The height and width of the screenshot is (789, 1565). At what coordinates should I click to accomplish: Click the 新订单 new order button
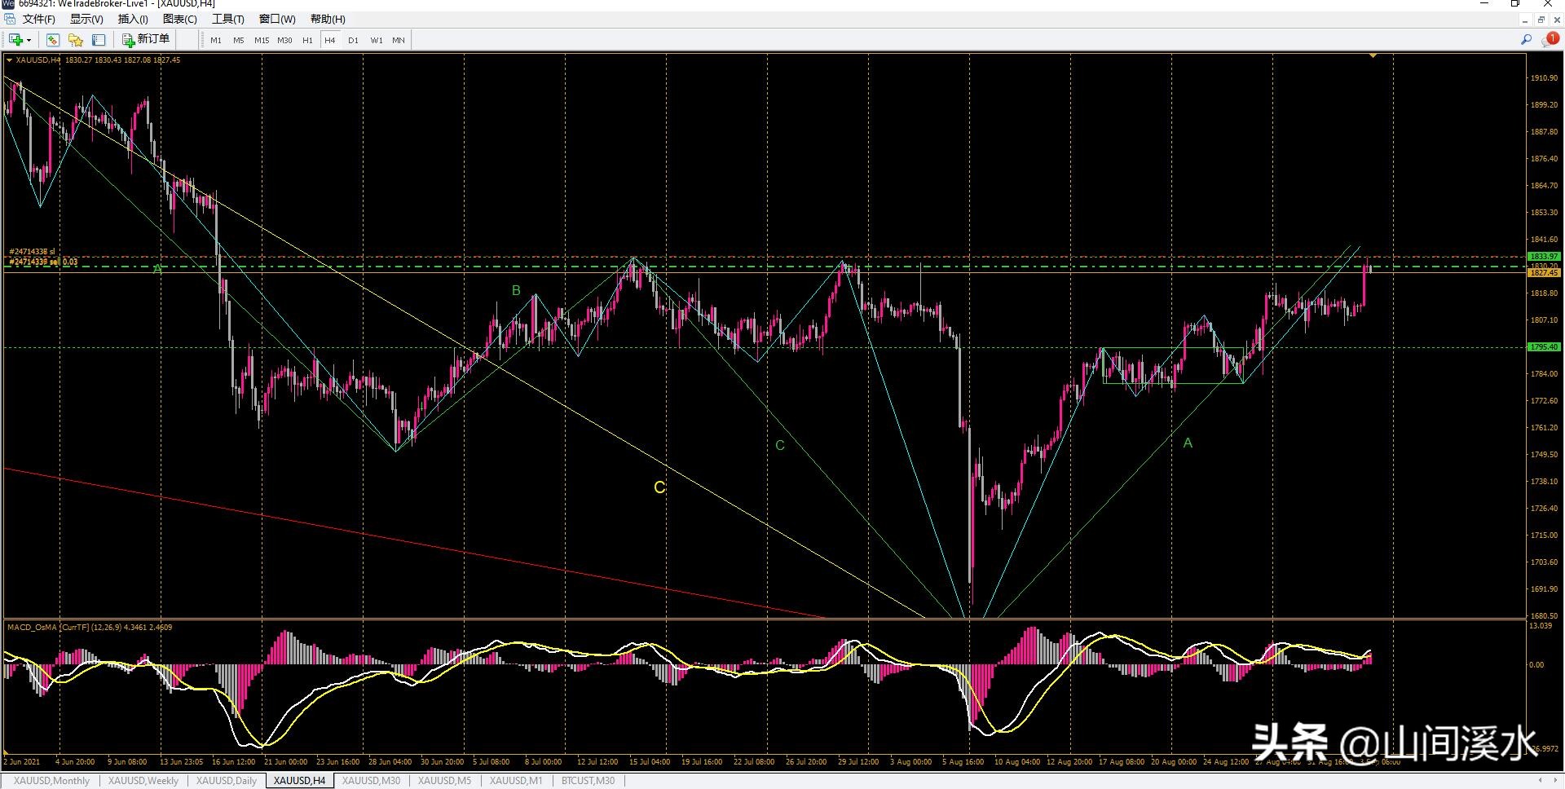coord(146,40)
